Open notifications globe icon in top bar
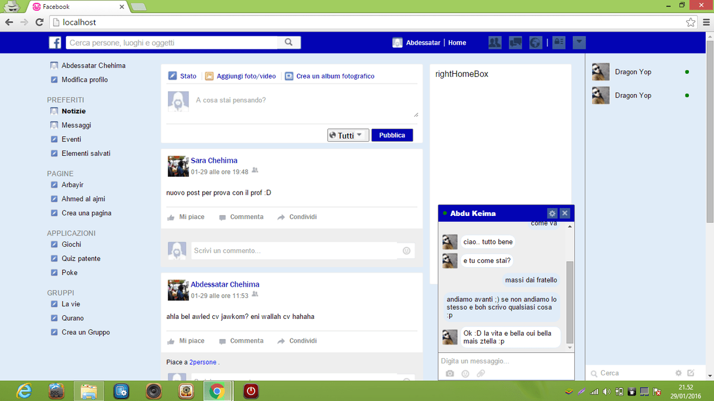 535,43
